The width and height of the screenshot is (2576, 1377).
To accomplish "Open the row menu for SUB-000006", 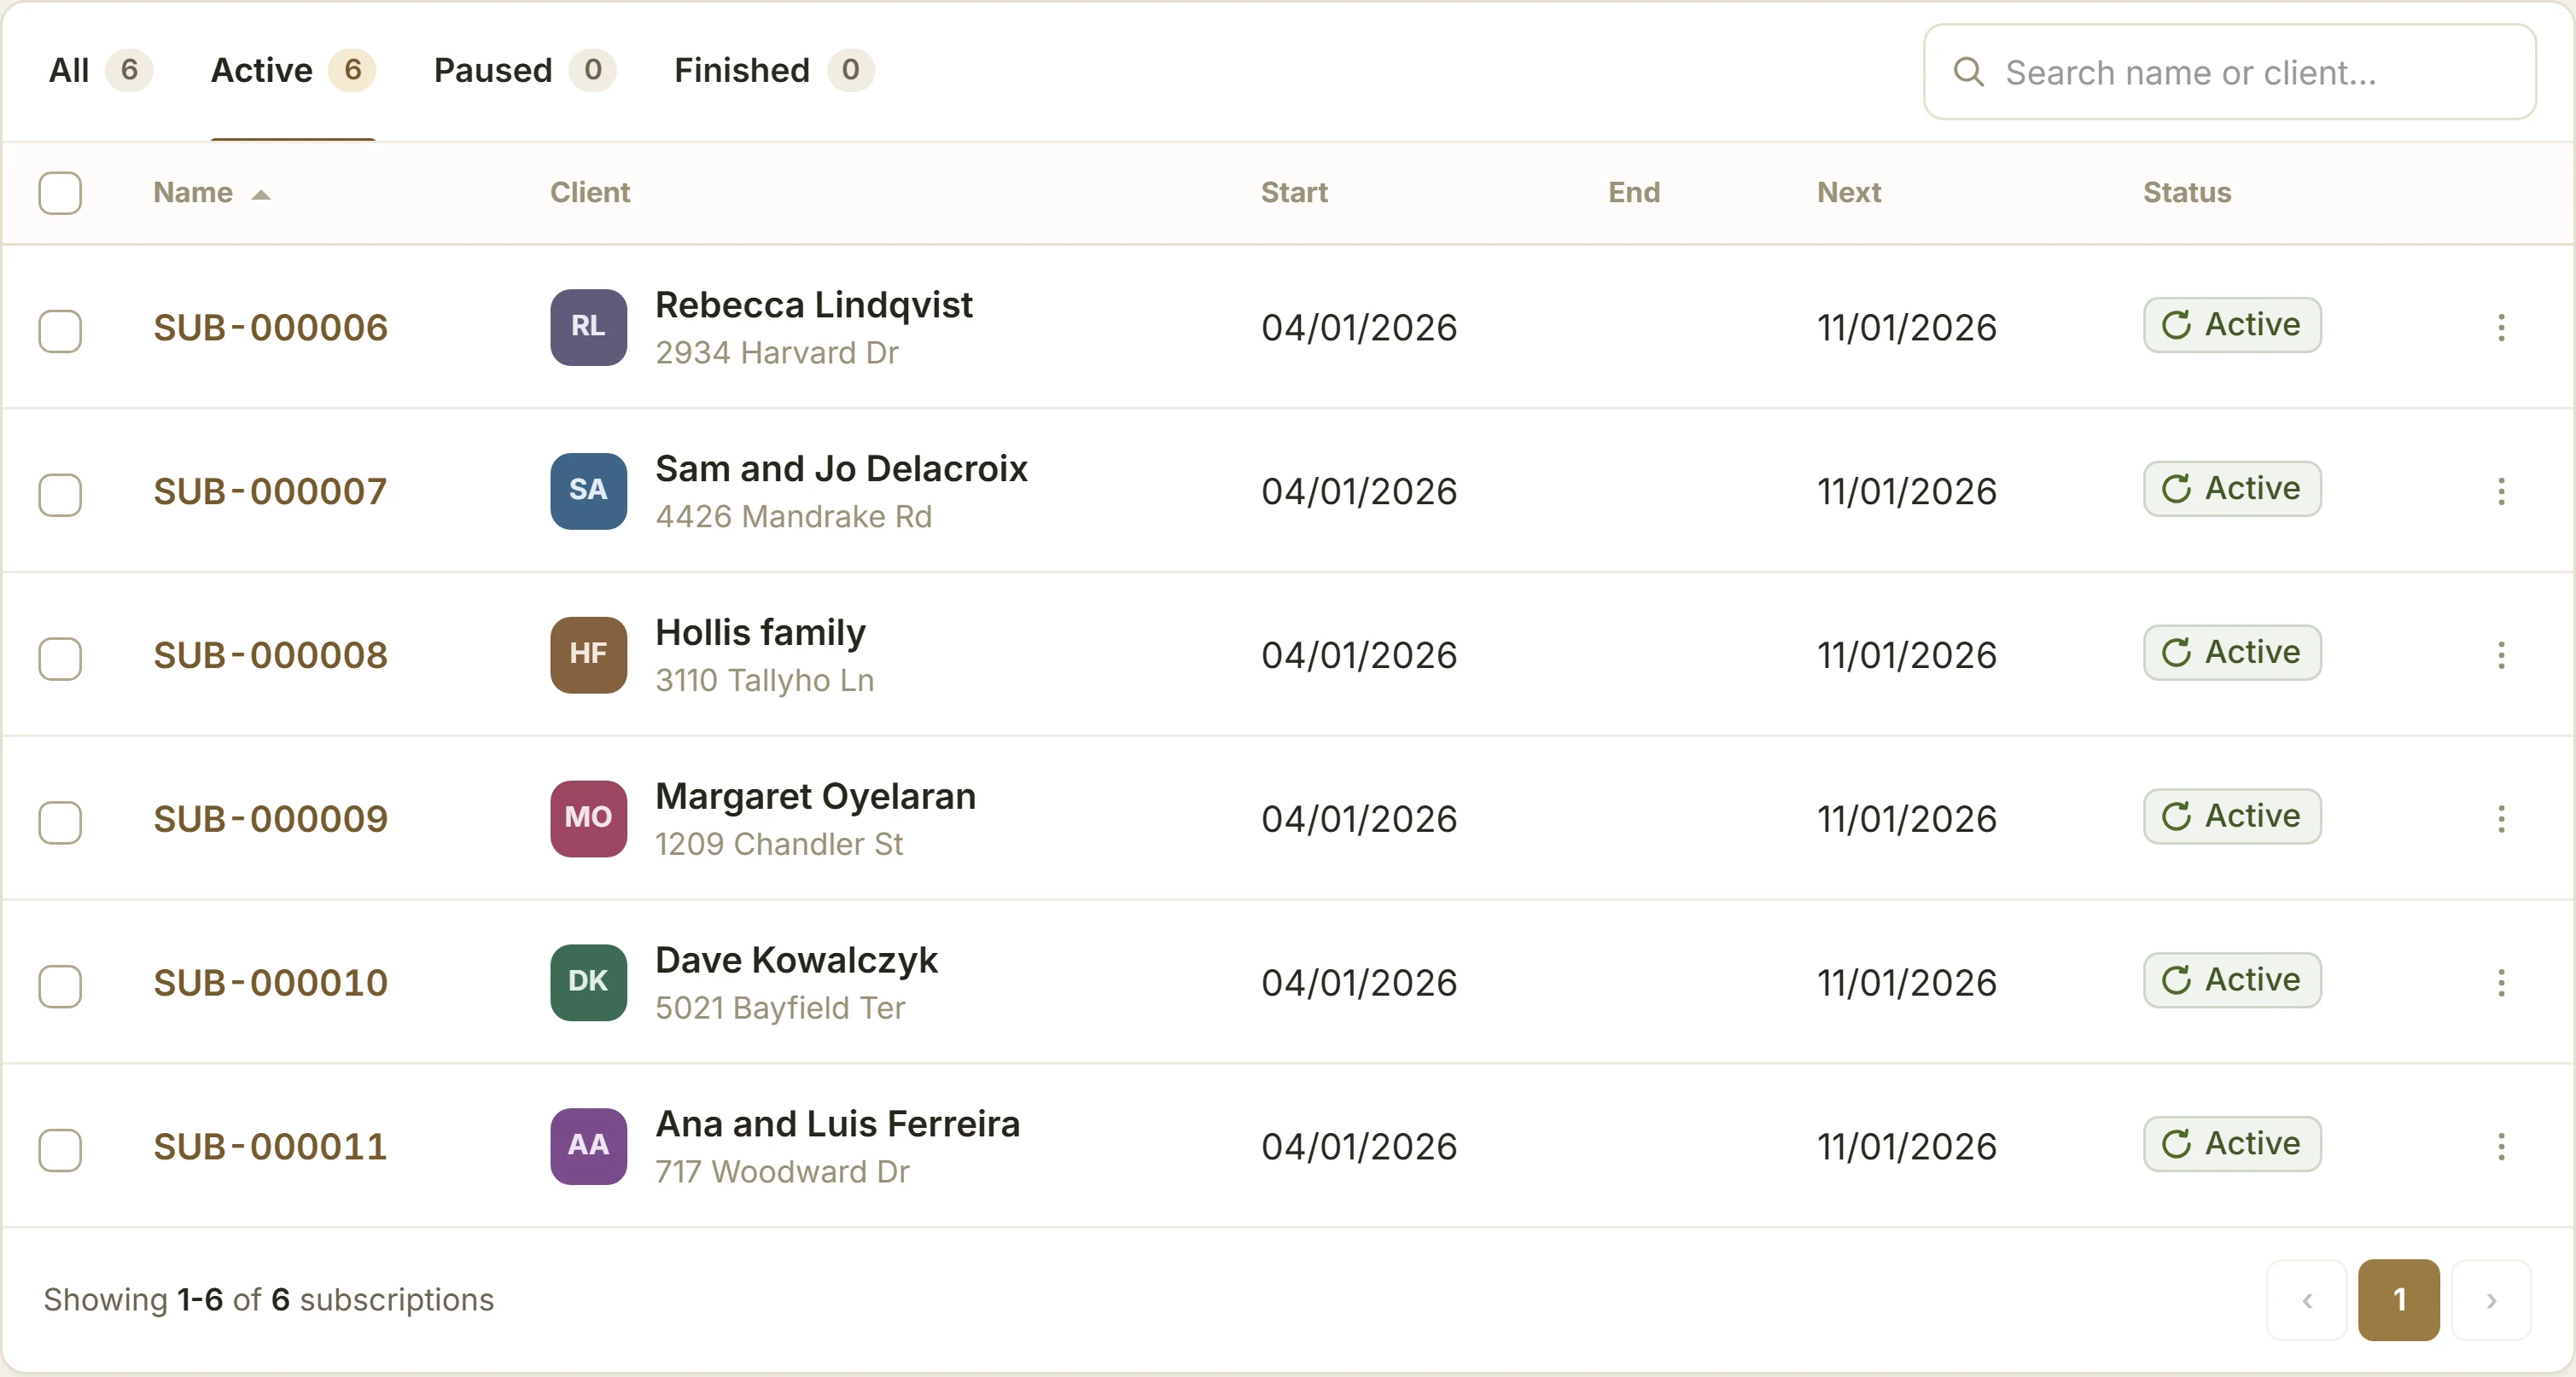I will tap(2501, 328).
